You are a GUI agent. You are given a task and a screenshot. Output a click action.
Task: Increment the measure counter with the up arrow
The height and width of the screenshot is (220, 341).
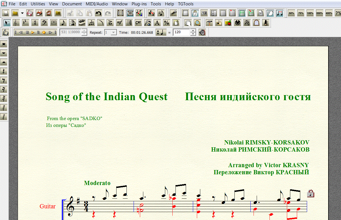(x=84, y=31)
